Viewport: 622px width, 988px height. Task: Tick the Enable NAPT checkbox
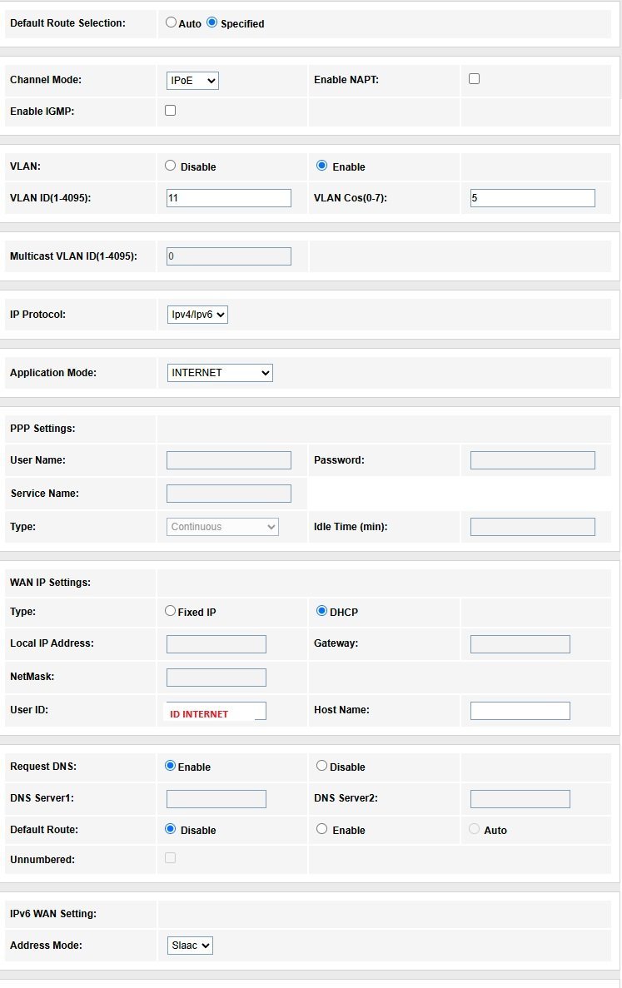coord(474,79)
